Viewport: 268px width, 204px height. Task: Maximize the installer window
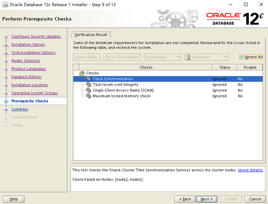[x=246, y=4]
